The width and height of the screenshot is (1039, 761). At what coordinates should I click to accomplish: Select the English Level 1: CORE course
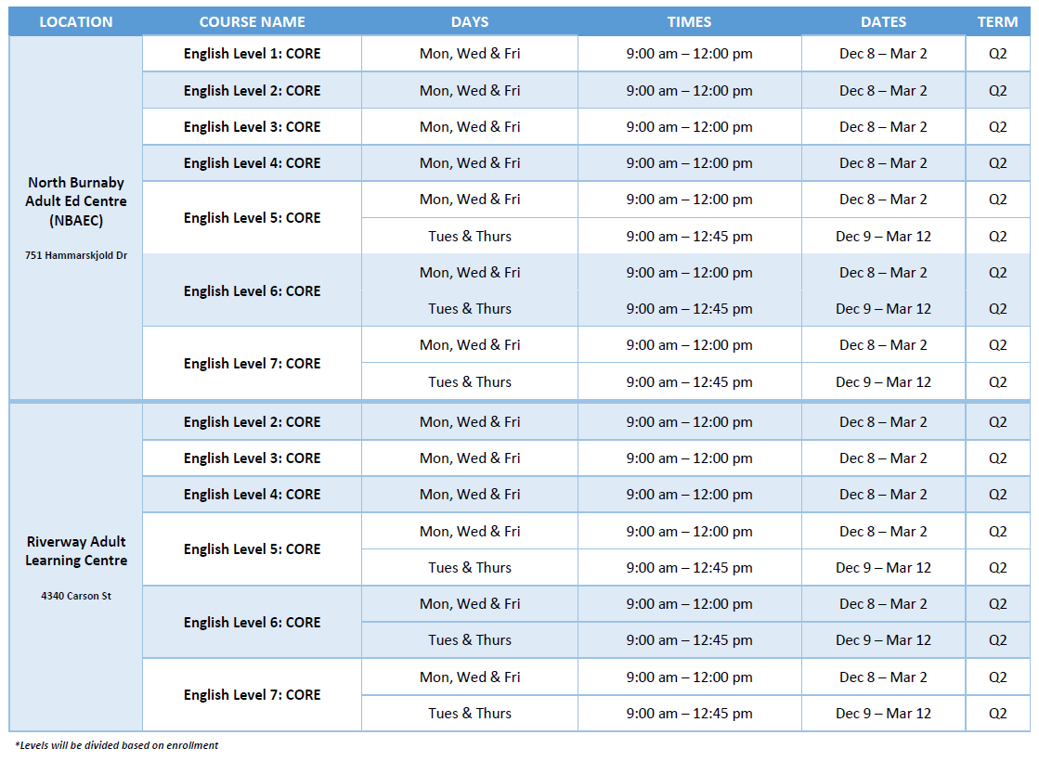(x=252, y=54)
